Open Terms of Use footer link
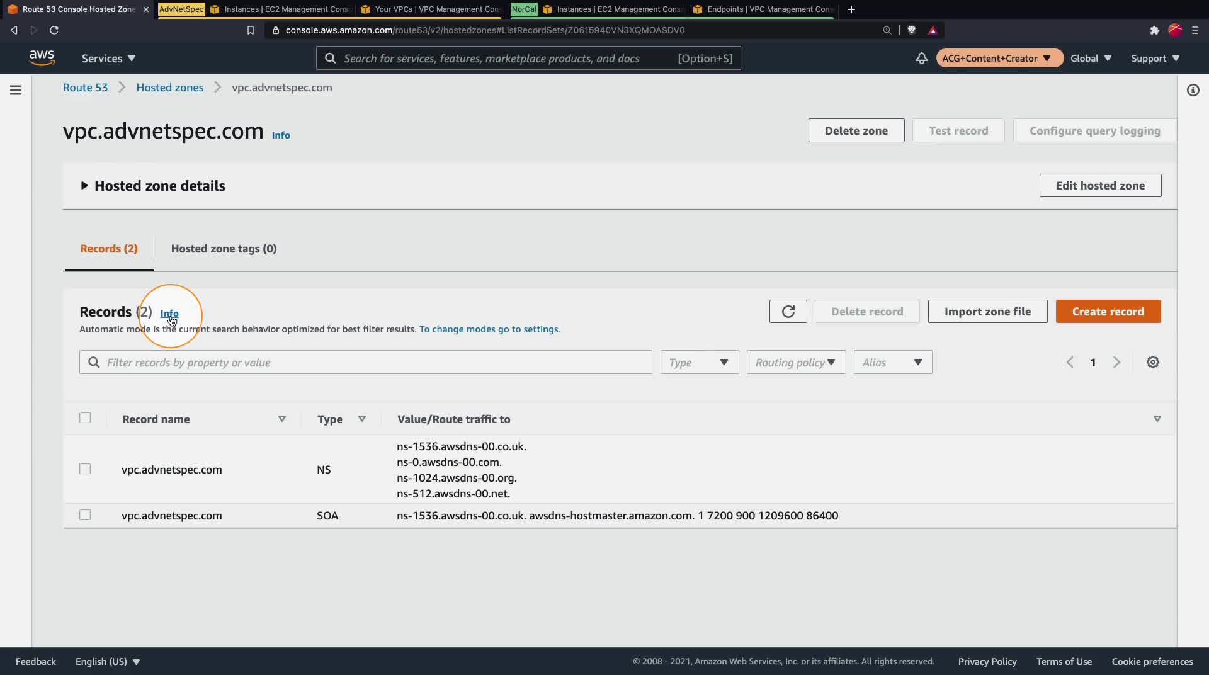The height and width of the screenshot is (675, 1209). coord(1064,661)
